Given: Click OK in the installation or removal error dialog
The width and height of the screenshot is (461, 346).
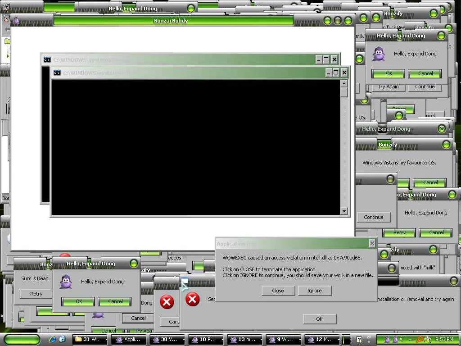Looking at the screenshot, I should click(319, 319).
